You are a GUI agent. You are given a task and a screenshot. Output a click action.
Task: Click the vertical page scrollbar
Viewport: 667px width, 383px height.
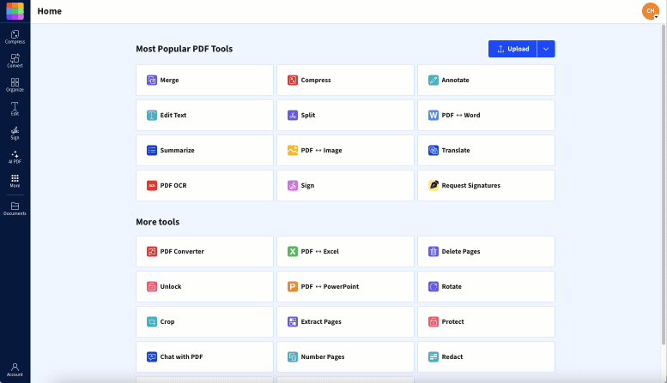[x=664, y=185]
